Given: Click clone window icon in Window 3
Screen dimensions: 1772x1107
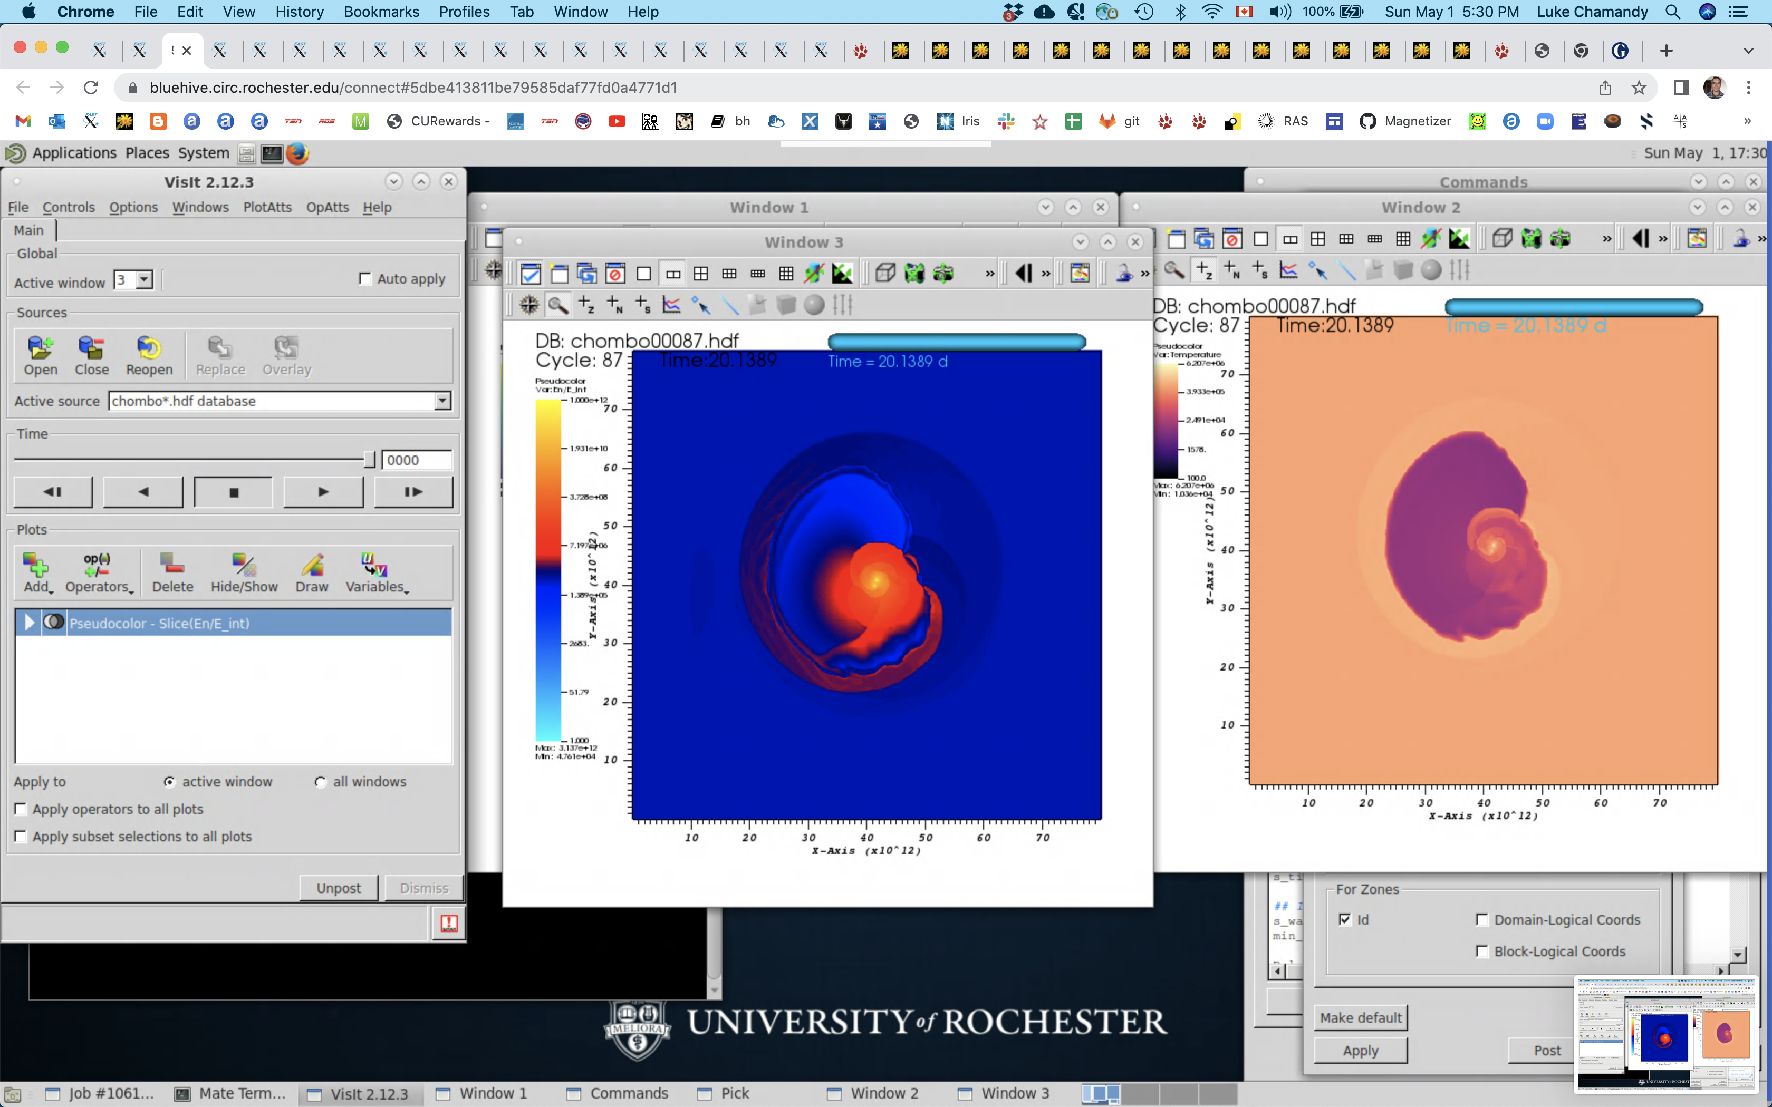Looking at the screenshot, I should coord(586,274).
